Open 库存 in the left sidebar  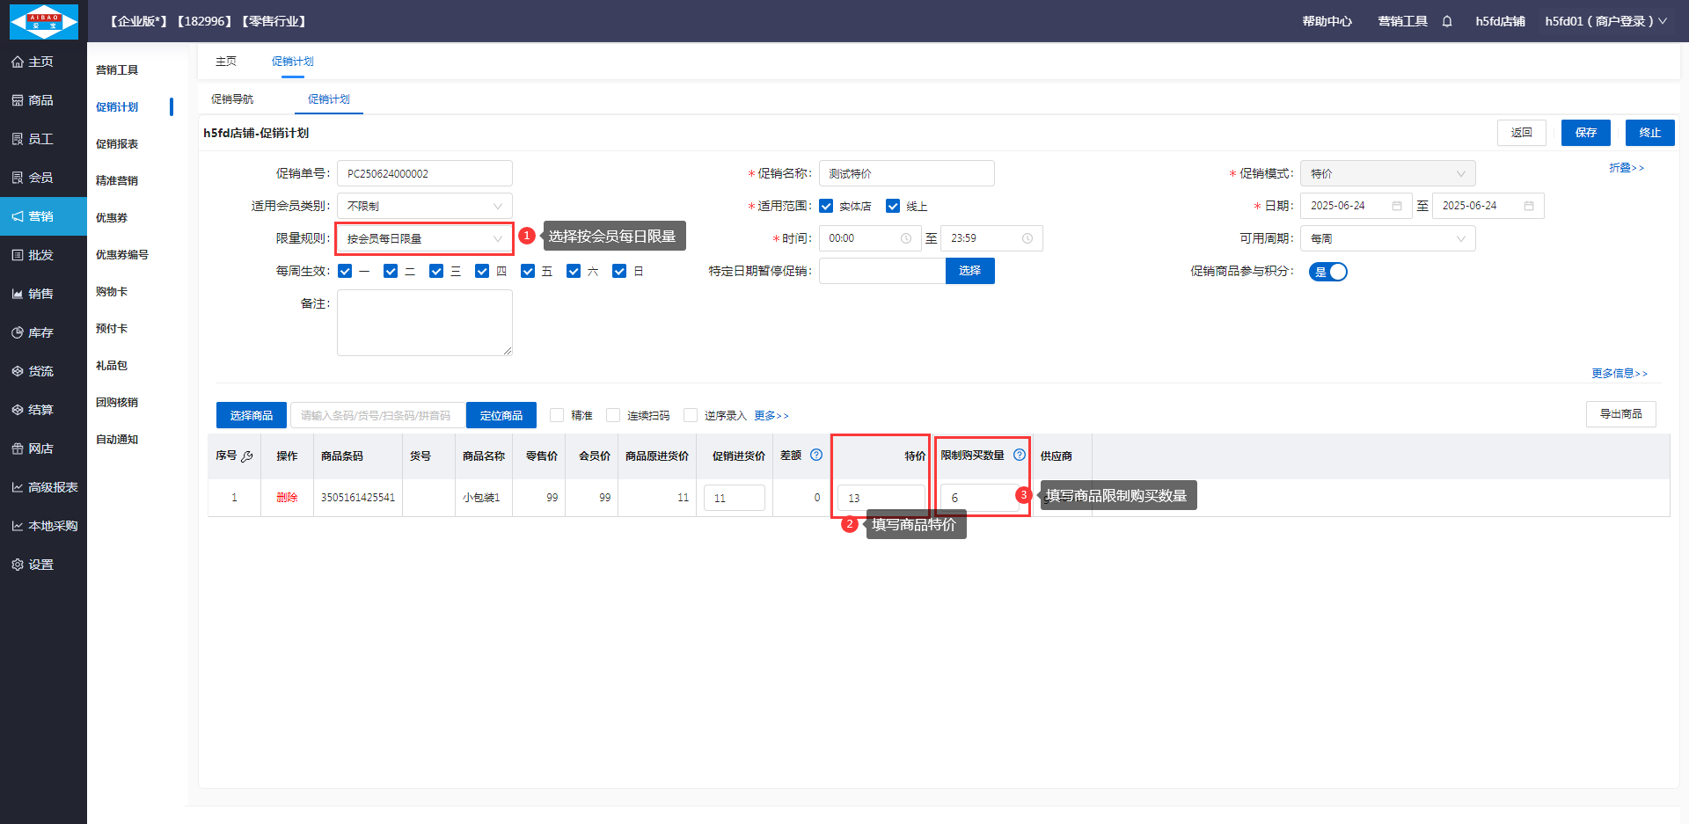(x=41, y=332)
